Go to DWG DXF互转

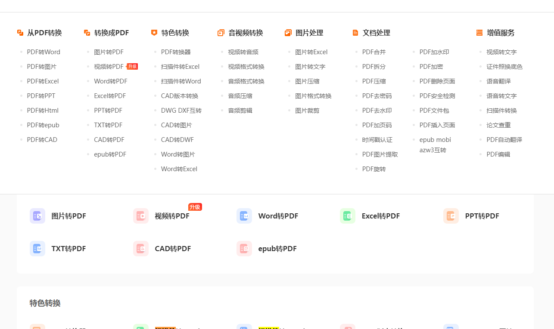(181, 111)
